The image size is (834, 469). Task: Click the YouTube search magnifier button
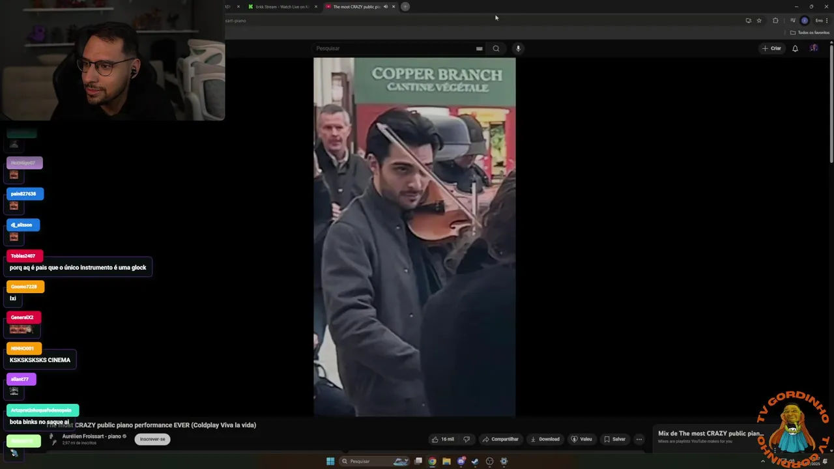(496, 48)
